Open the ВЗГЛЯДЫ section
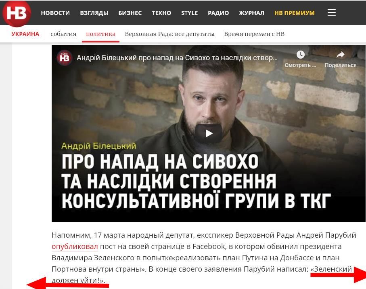This screenshot has width=366, height=289. click(94, 13)
